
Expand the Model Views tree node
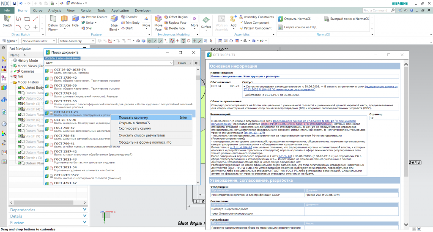[11, 66]
